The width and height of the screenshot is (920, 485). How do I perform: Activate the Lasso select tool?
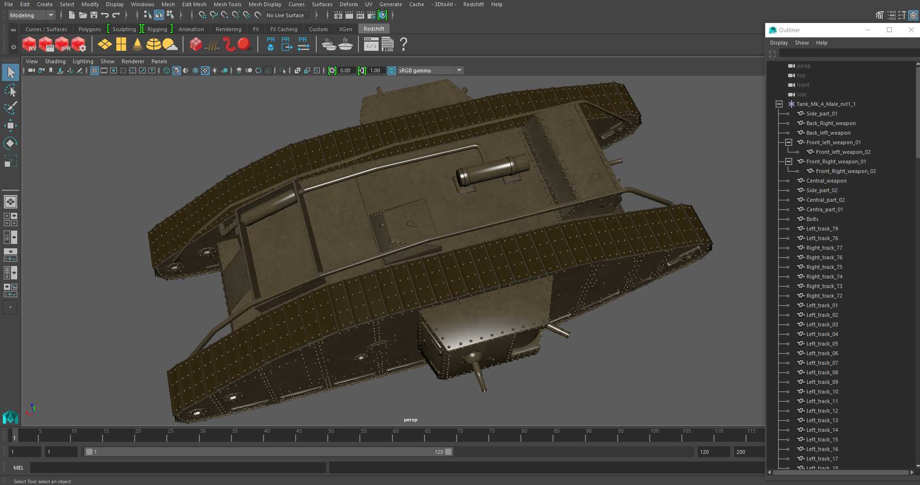tap(11, 91)
